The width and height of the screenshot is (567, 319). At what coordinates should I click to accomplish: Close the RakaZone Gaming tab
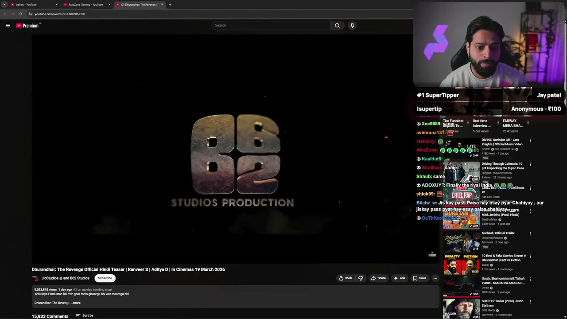coord(109,4)
